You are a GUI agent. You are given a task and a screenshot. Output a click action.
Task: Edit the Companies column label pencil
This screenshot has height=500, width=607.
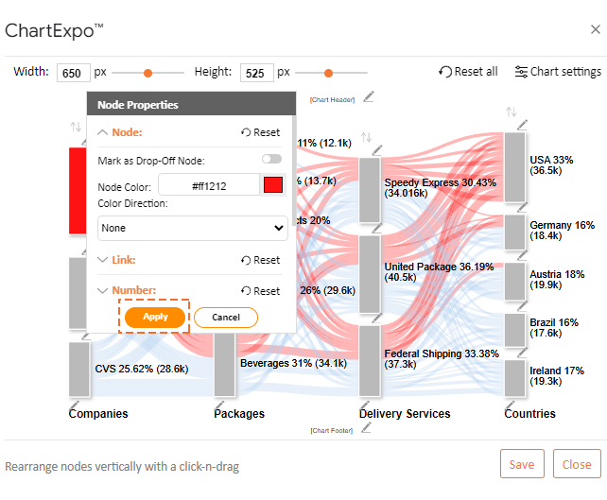(x=74, y=405)
